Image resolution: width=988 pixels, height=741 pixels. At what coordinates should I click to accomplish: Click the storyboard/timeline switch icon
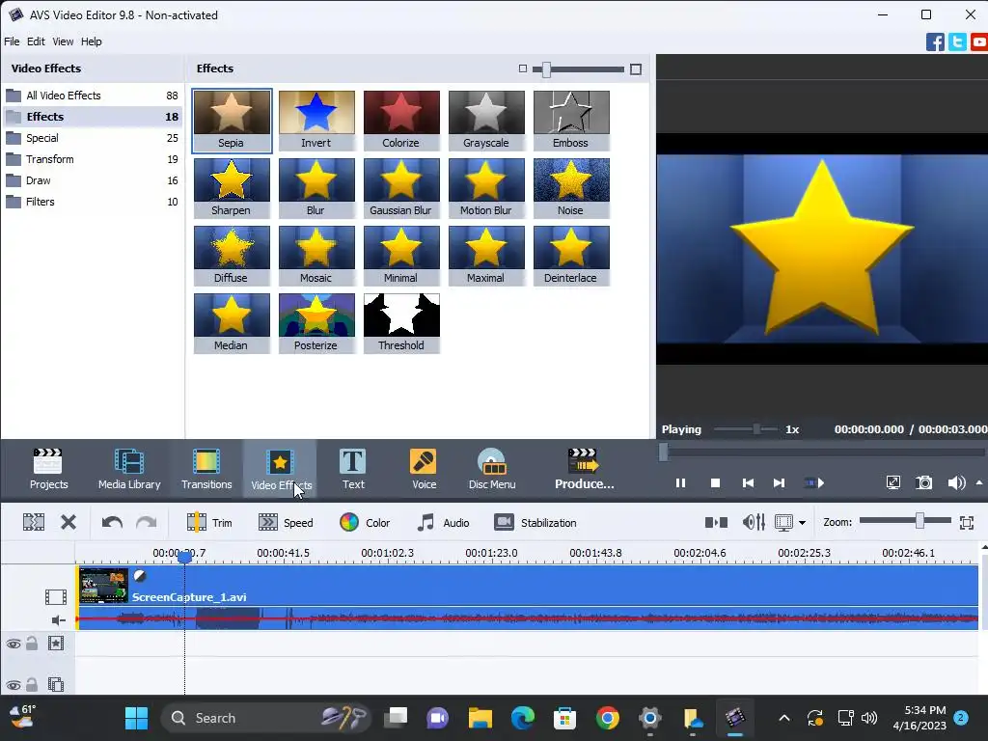pos(716,522)
